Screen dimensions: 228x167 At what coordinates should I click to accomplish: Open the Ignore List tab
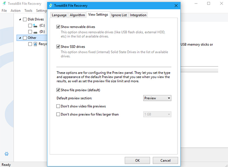[119, 15]
